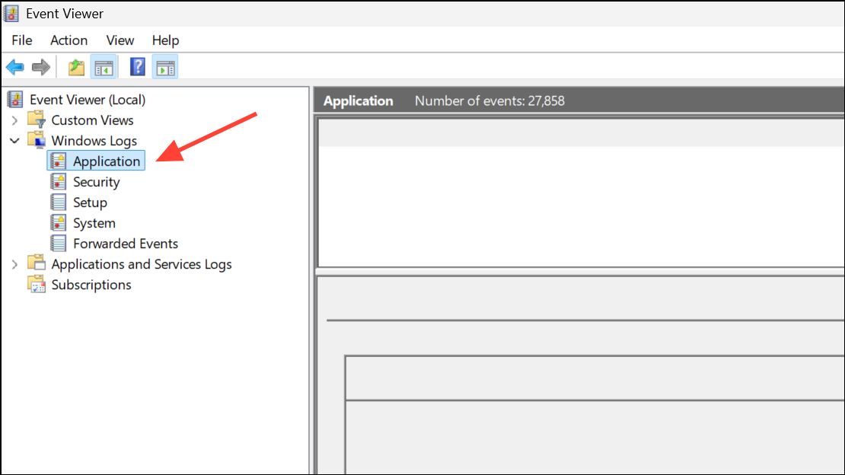Click the Custom Views folder icon

point(37,120)
